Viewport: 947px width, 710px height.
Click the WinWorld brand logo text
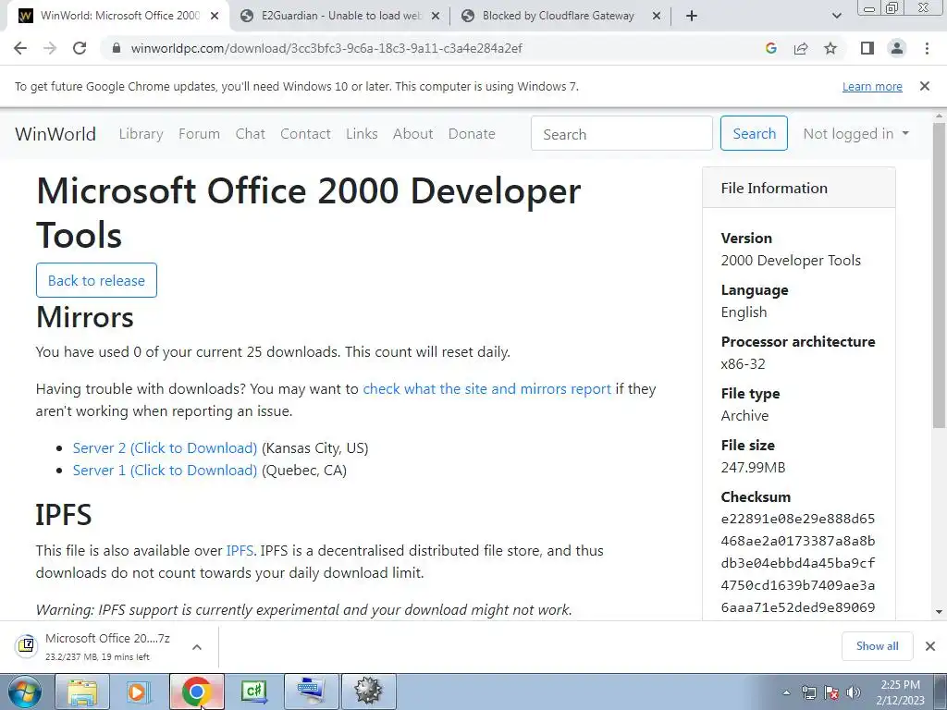pyautogui.click(x=55, y=133)
